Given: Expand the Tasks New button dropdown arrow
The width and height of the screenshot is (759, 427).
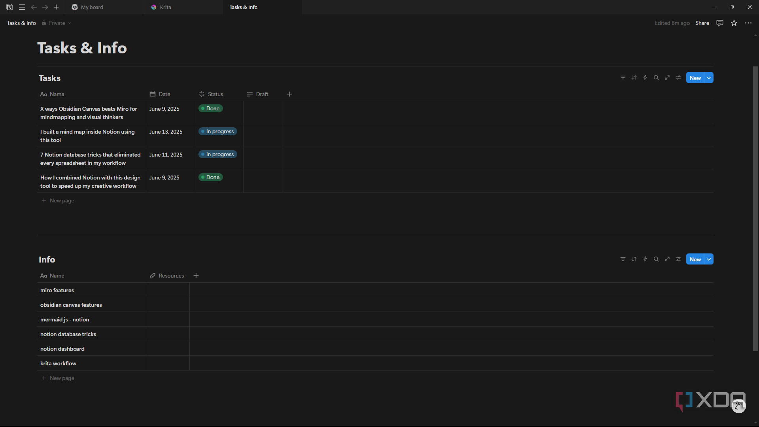Looking at the screenshot, I should (x=709, y=78).
